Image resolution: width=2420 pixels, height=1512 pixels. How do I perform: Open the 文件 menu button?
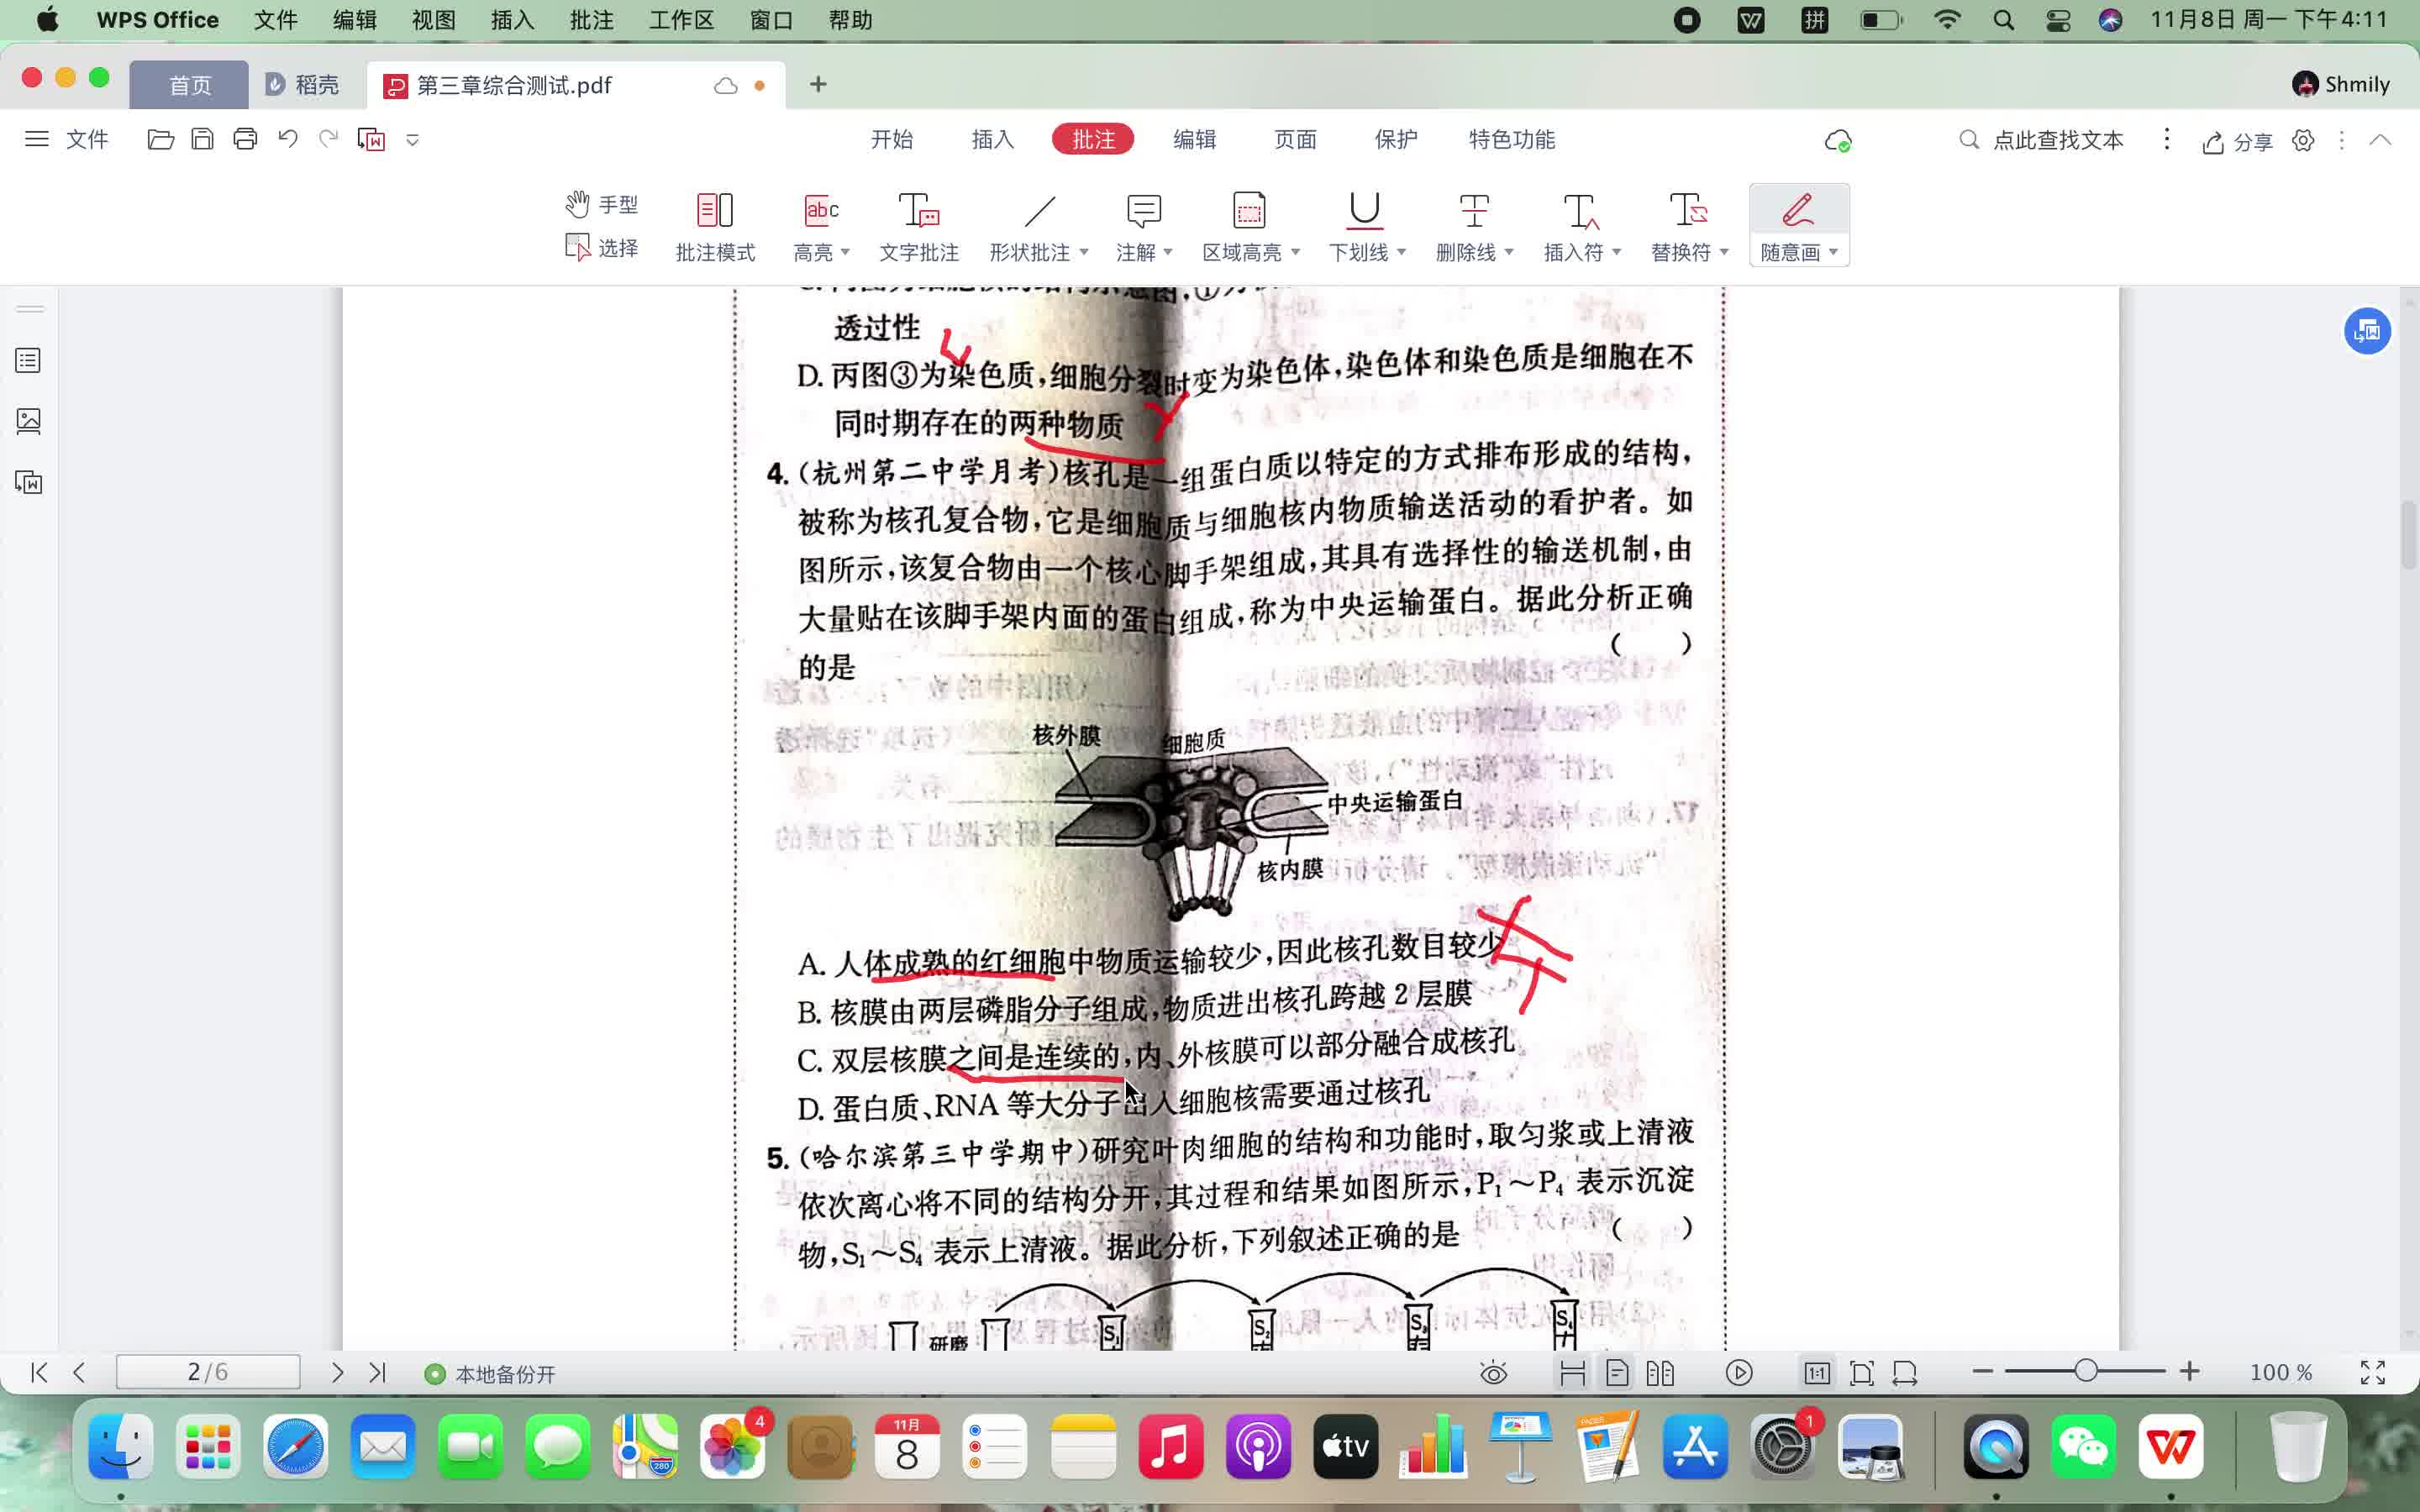(x=66, y=139)
